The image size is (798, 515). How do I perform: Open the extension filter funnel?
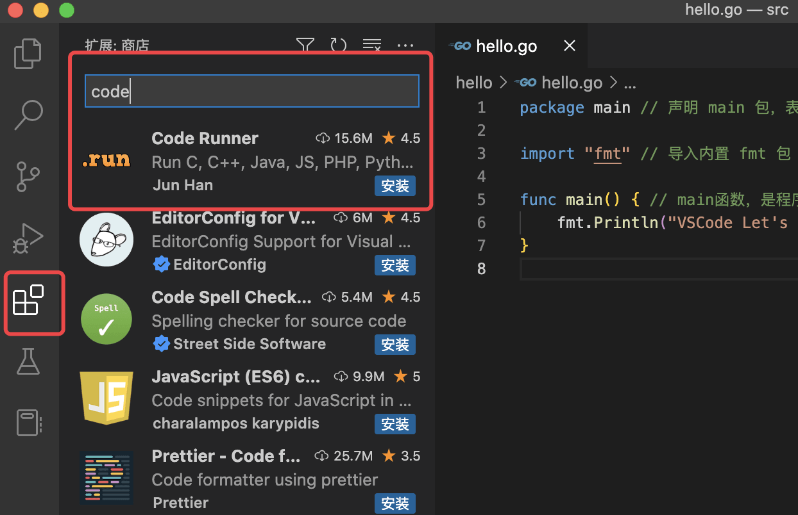(305, 45)
